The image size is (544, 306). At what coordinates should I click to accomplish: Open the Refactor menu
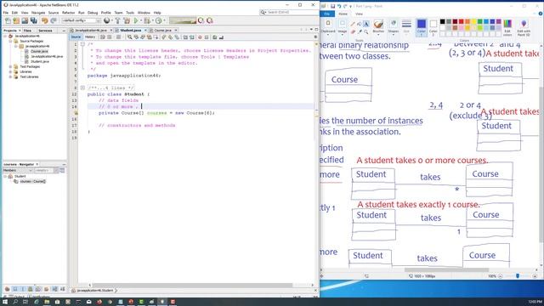(x=68, y=13)
